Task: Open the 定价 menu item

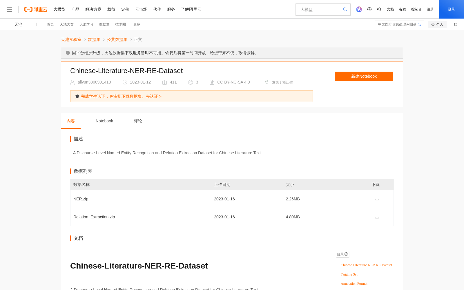Action: click(125, 9)
